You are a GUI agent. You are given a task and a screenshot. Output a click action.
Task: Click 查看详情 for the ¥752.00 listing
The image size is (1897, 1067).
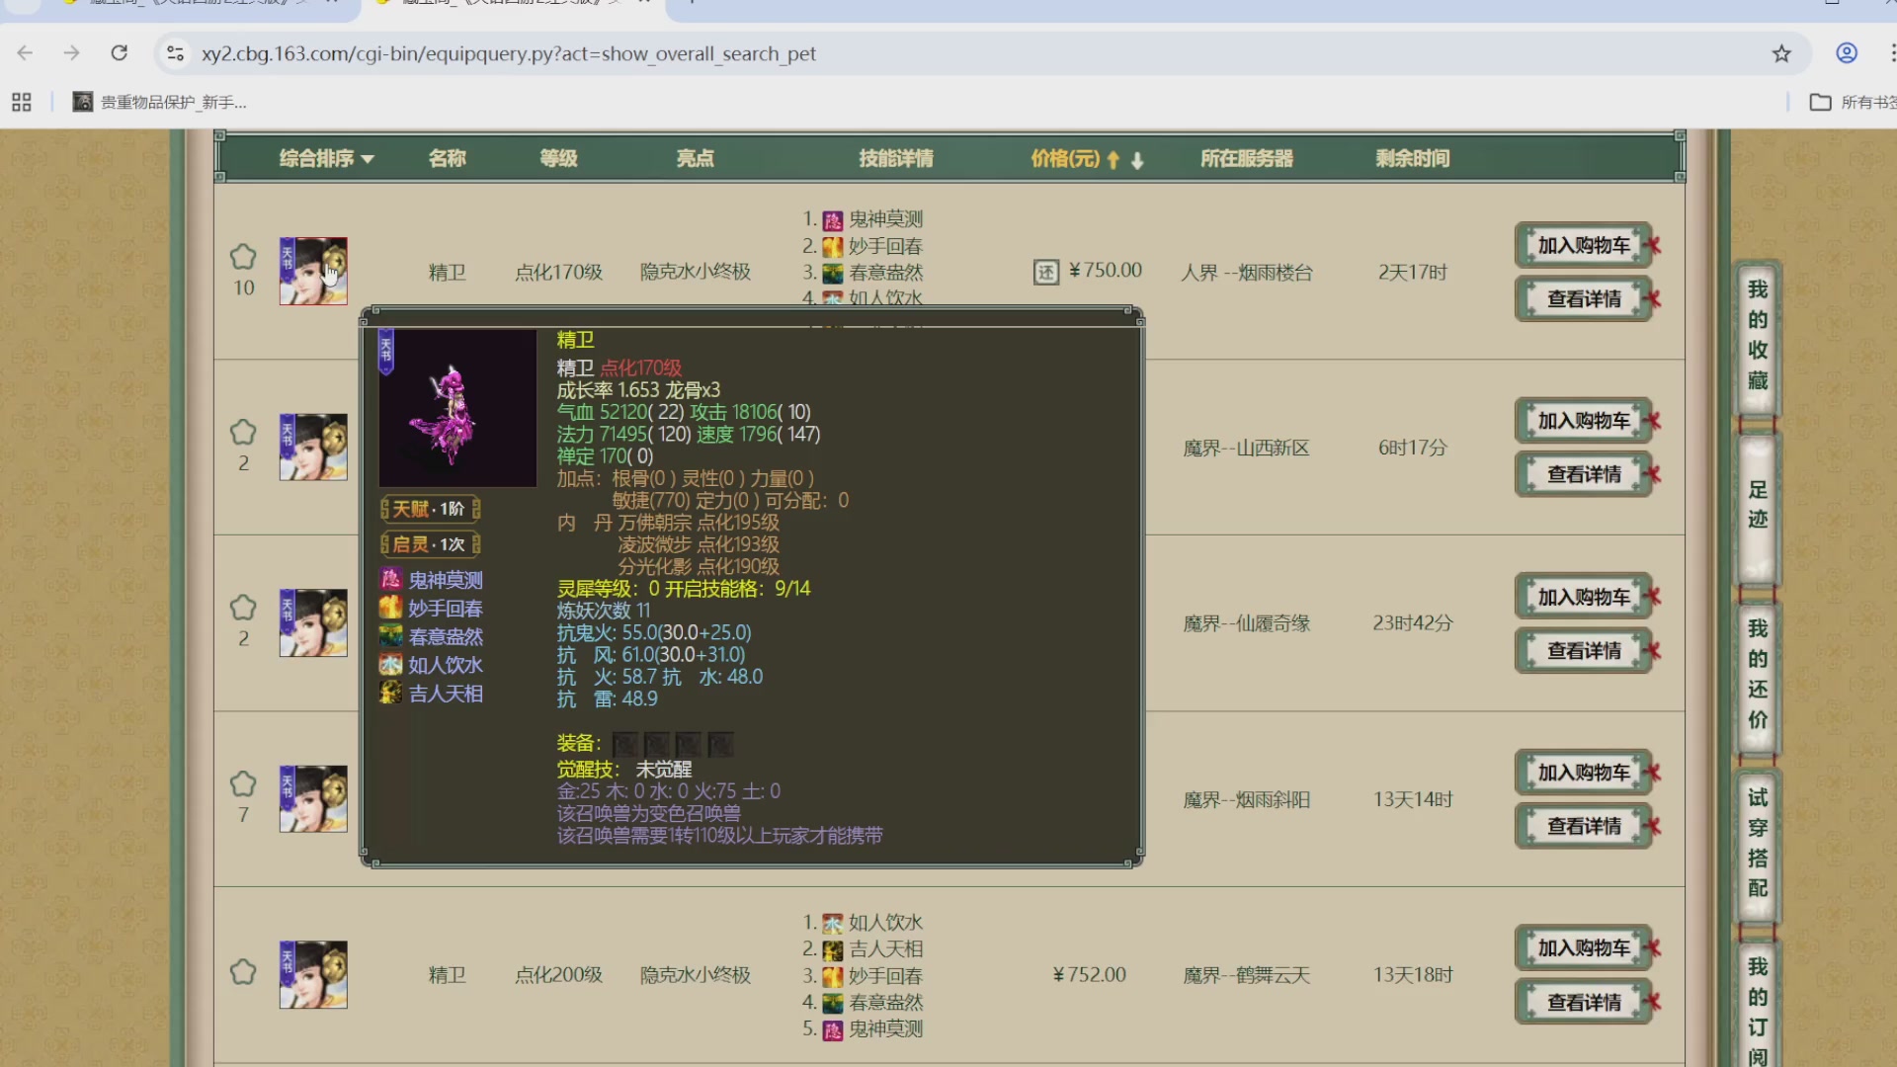point(1583,1002)
